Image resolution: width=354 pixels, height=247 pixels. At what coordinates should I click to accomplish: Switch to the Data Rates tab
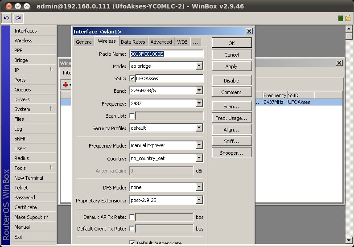coord(133,42)
